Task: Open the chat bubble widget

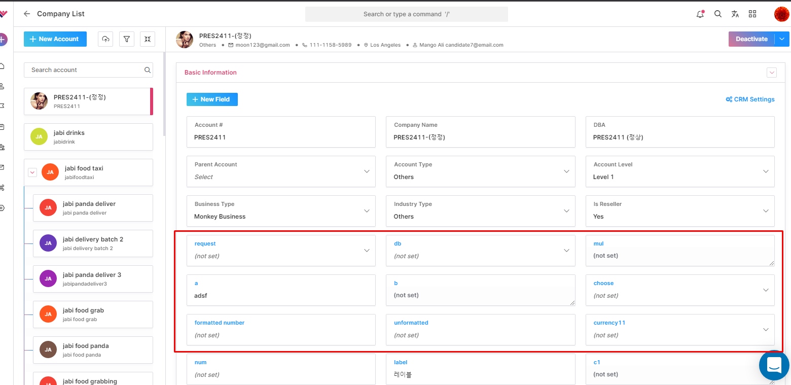Action: [x=774, y=365]
